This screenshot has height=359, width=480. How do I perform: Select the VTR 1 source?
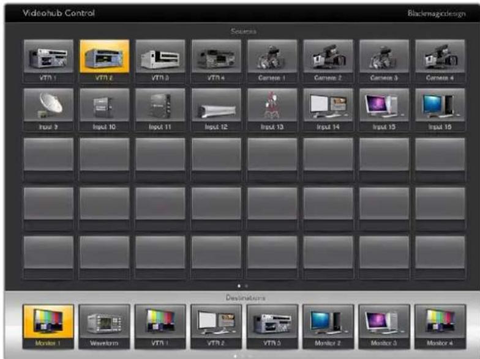click(48, 61)
